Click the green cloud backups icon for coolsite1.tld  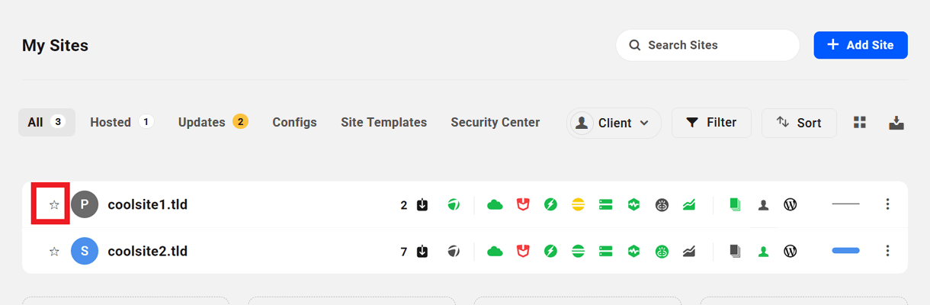495,204
